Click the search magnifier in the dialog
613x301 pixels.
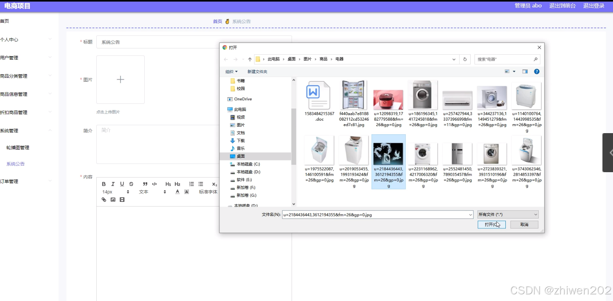pos(536,59)
